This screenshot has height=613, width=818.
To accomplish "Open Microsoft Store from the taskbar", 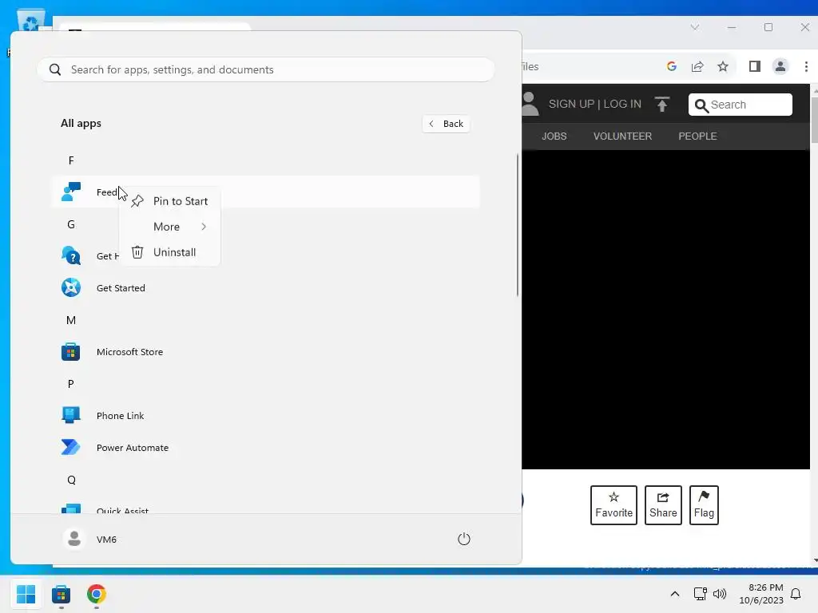I will 61,594.
